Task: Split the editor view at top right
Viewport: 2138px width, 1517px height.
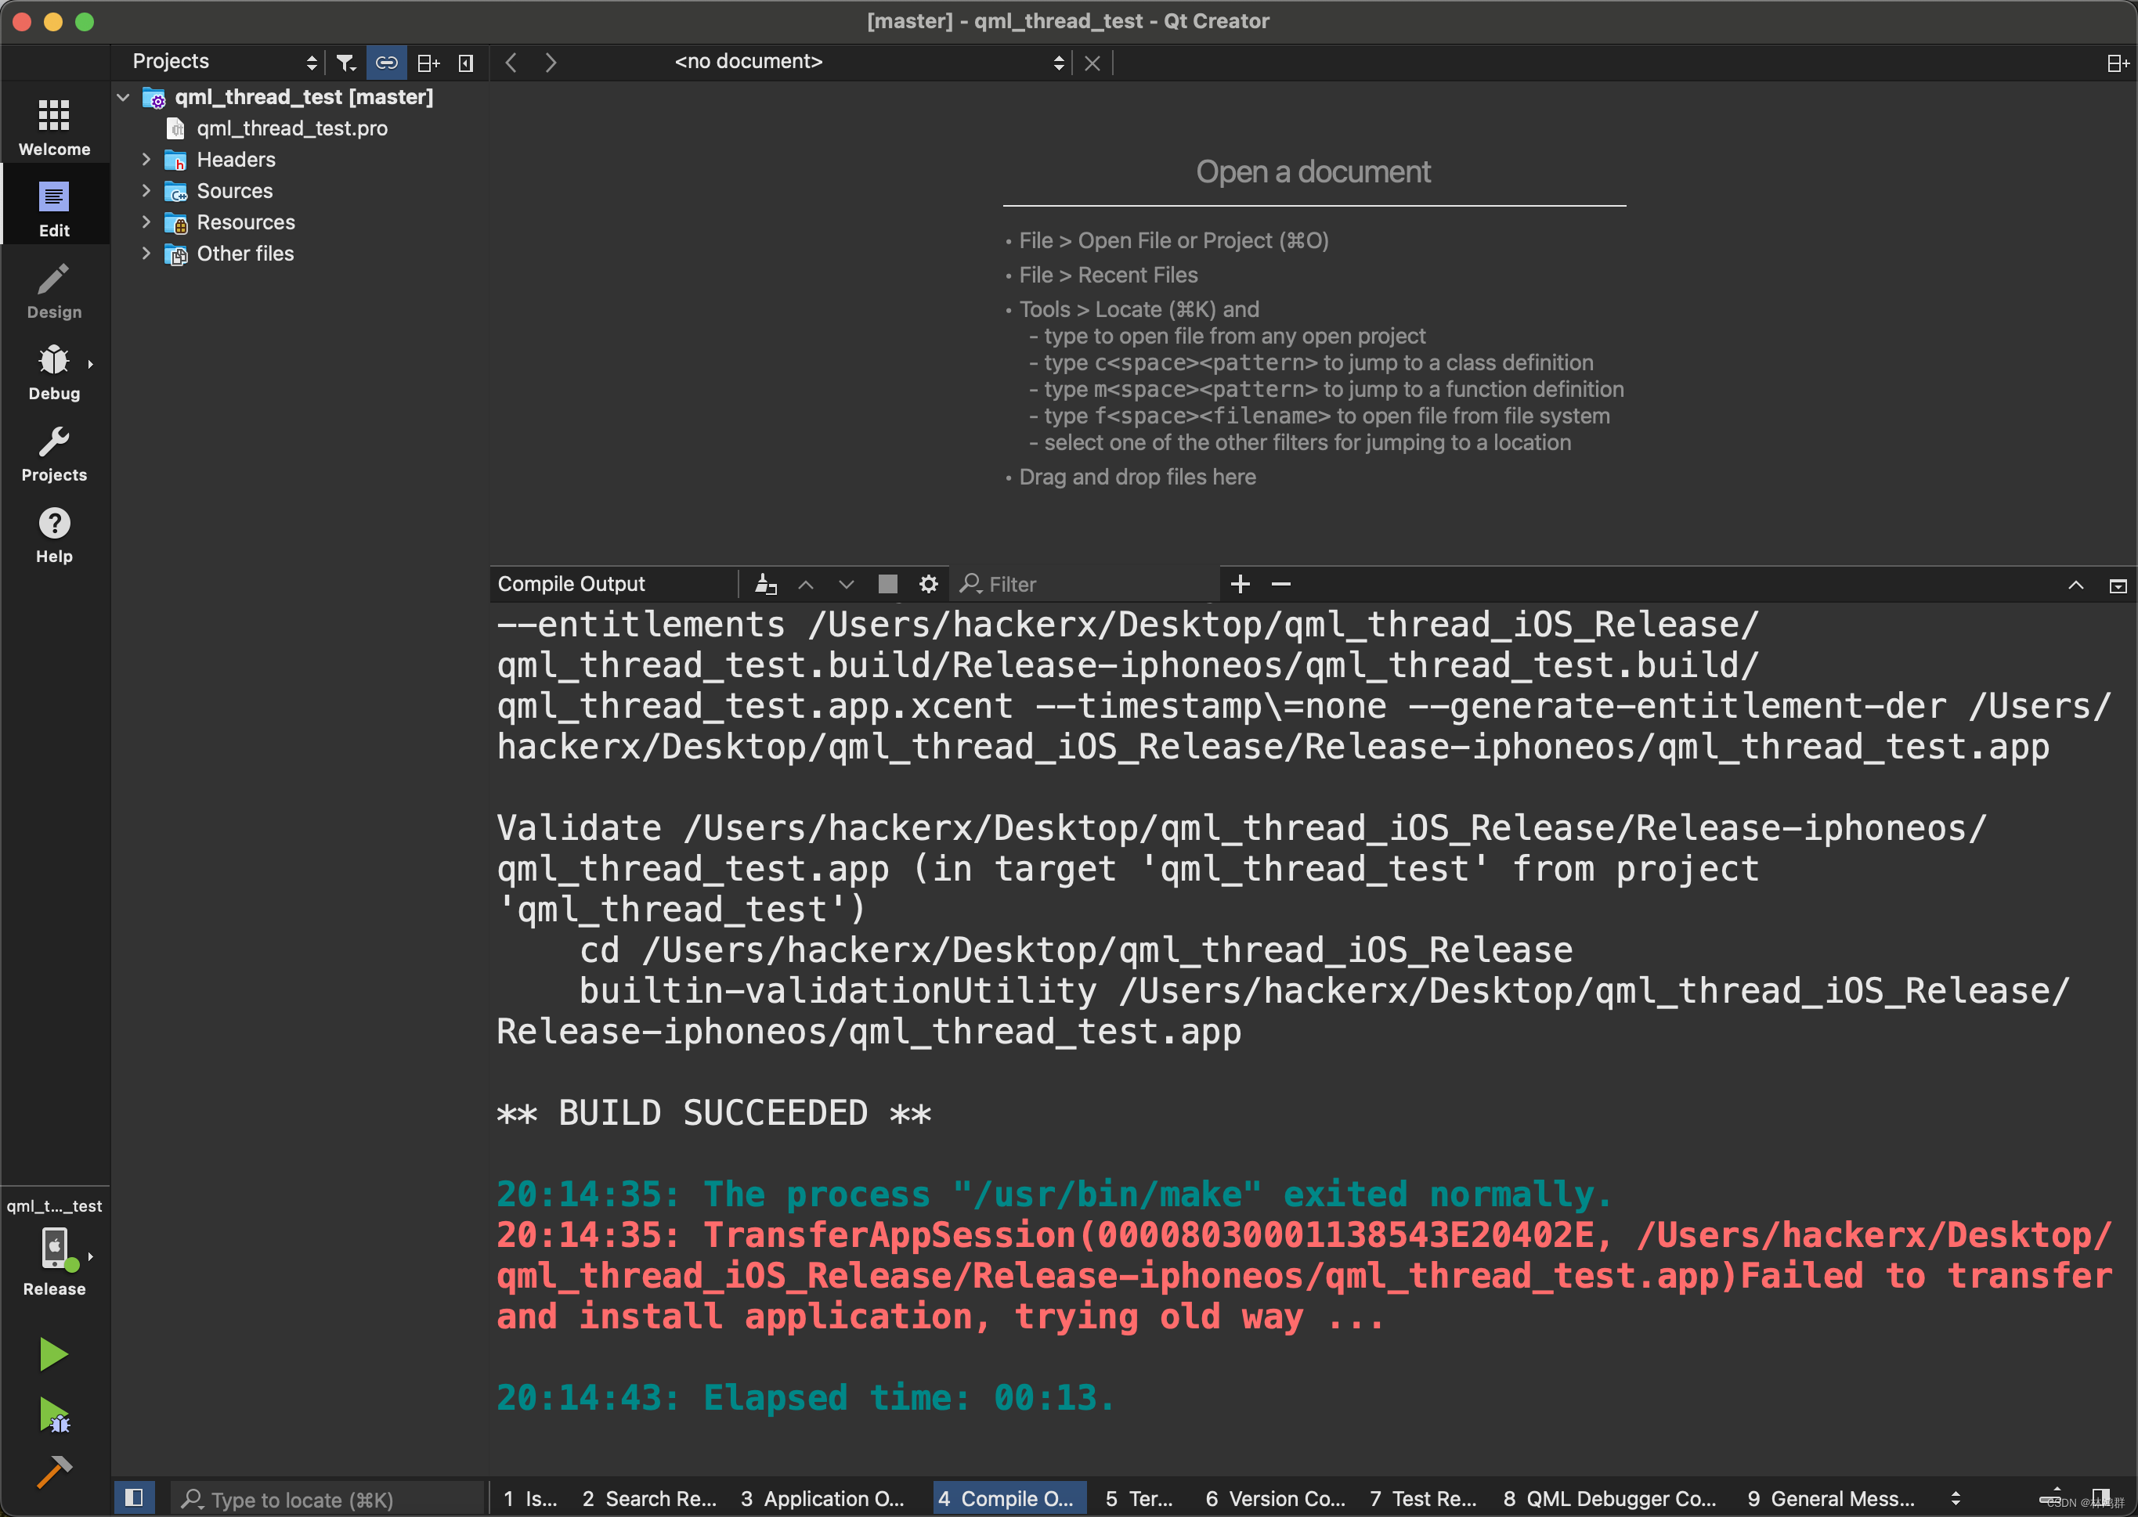Action: (x=2117, y=63)
